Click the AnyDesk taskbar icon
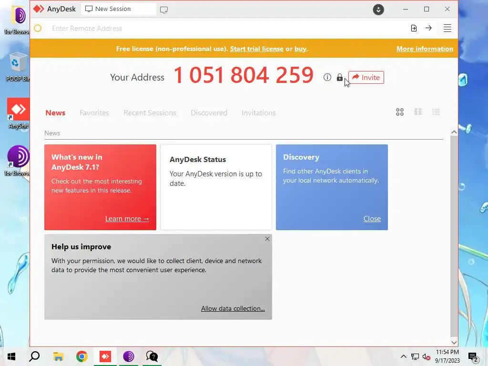Image resolution: width=488 pixels, height=366 pixels. (x=105, y=356)
